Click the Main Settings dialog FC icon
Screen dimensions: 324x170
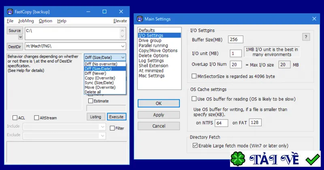point(140,19)
